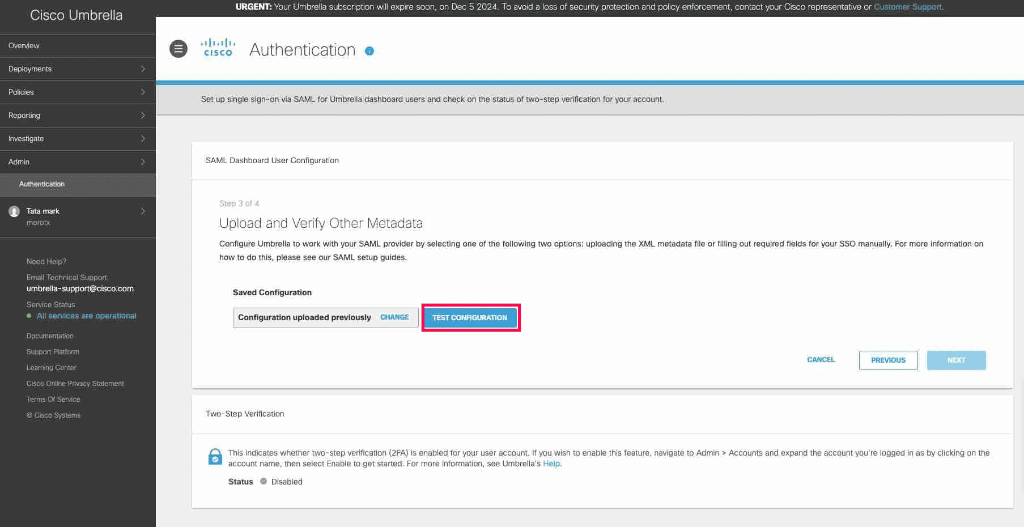Toggle the hamburger navigation menu icon
This screenshot has width=1024, height=527.
(x=179, y=49)
